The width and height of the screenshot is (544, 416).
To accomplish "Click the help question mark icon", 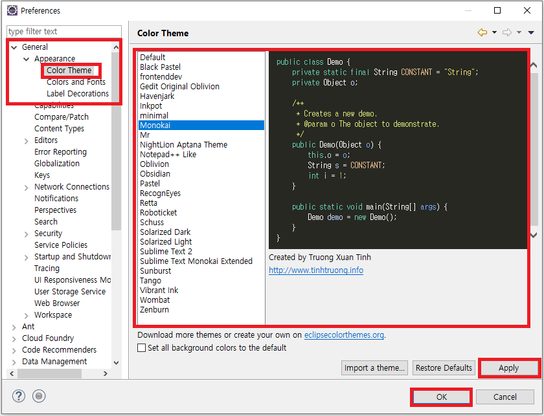I will click(19, 396).
